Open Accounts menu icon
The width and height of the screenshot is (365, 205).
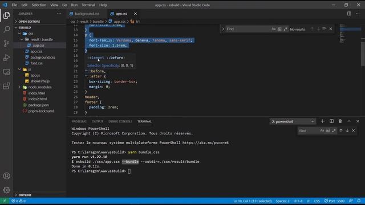pos(6,176)
